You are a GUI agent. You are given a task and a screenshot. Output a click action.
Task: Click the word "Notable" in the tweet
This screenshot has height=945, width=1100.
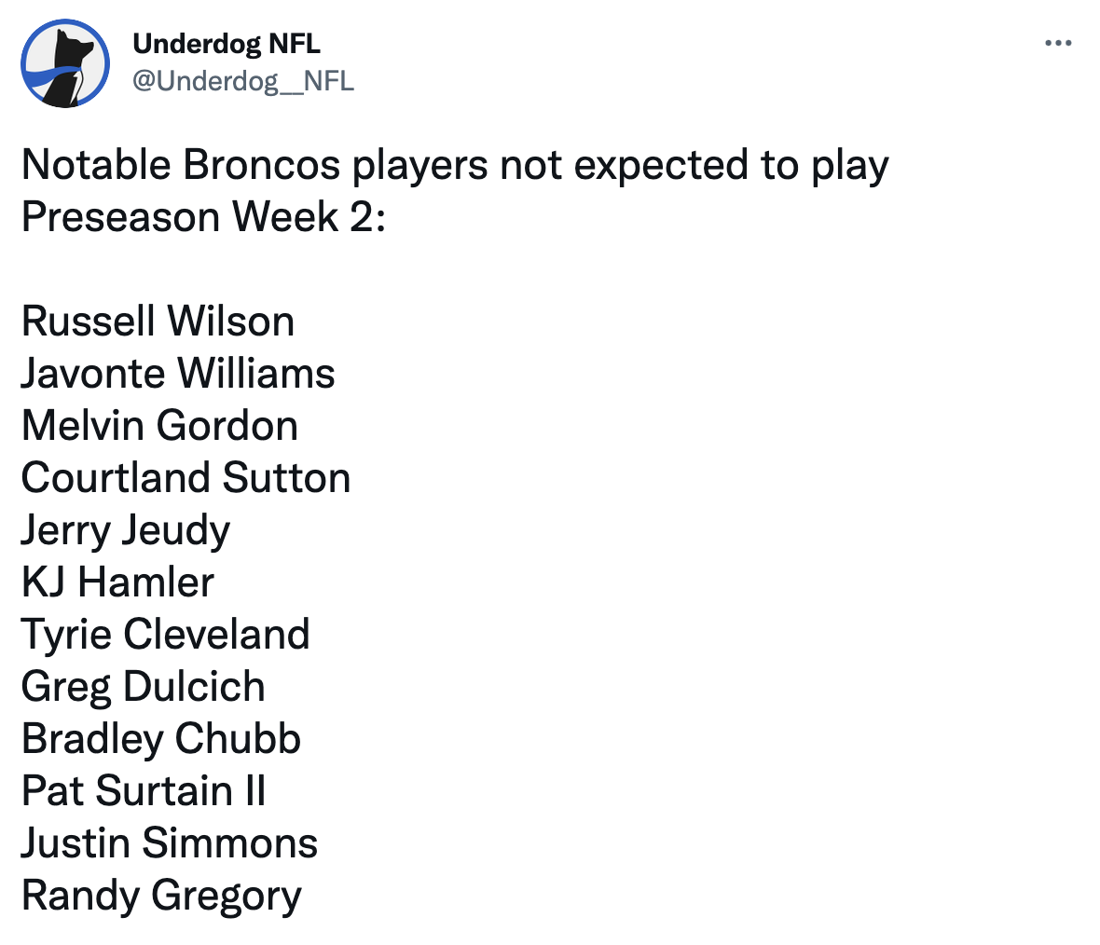pos(96,165)
